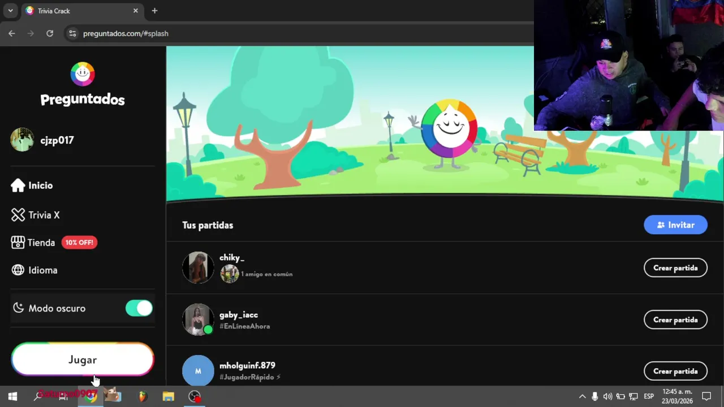
Task: Click the moon icon beside Modo oscuro
Action: pyautogui.click(x=18, y=308)
